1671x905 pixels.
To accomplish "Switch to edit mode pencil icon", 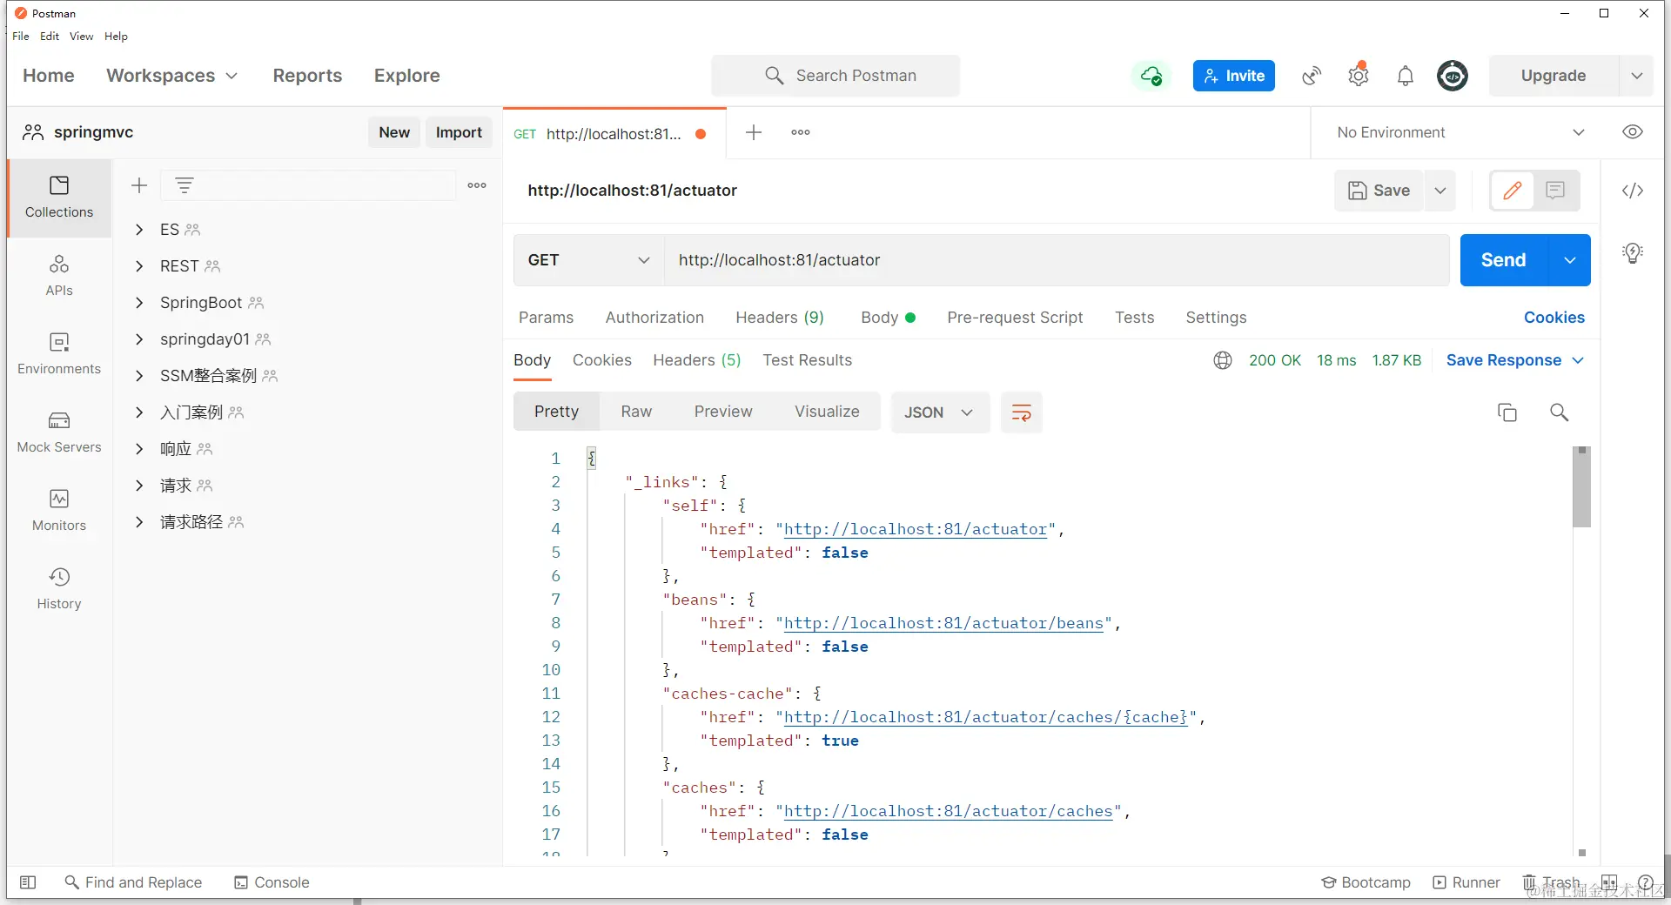I will tap(1513, 191).
